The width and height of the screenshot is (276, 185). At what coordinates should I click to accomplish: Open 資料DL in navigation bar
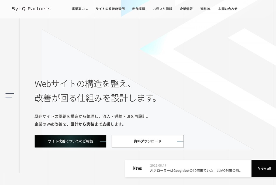(205, 9)
